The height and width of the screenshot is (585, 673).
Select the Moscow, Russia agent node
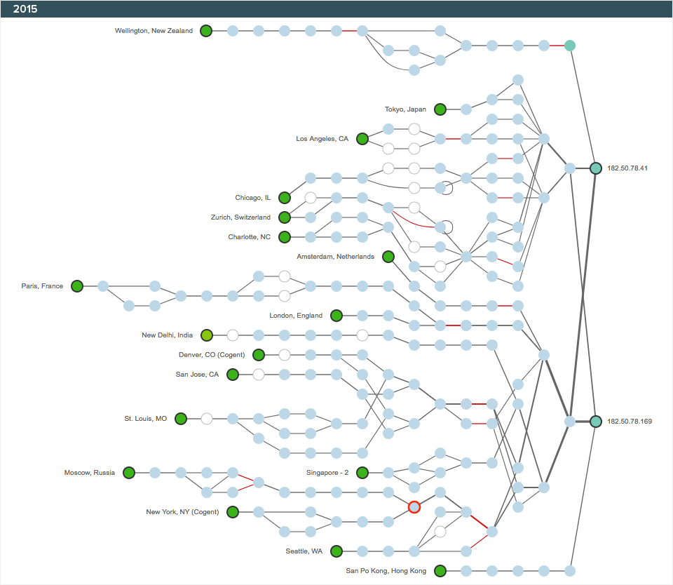[129, 473]
